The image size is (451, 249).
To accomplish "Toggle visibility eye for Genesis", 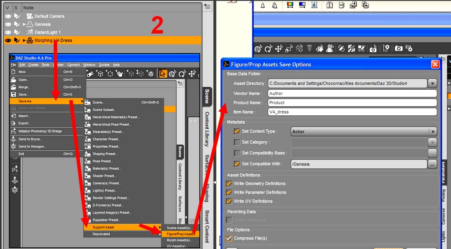I will [8, 24].
